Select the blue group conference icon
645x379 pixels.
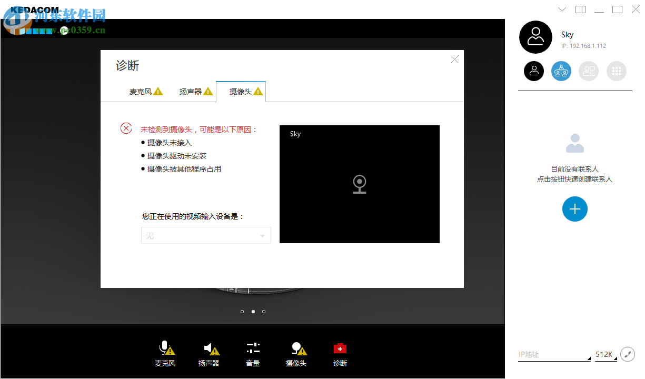tap(561, 71)
